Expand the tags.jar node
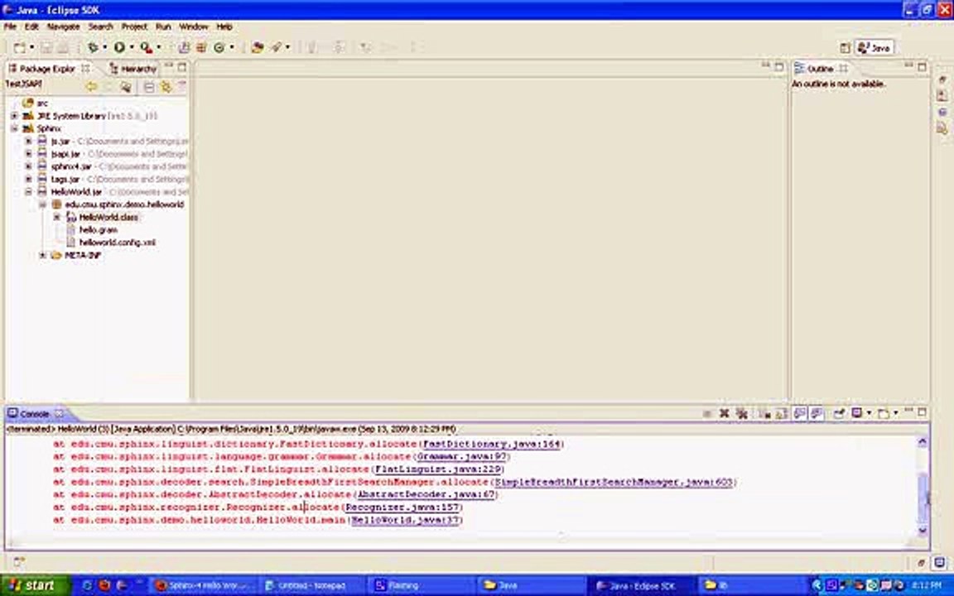The image size is (954, 596). click(x=28, y=179)
